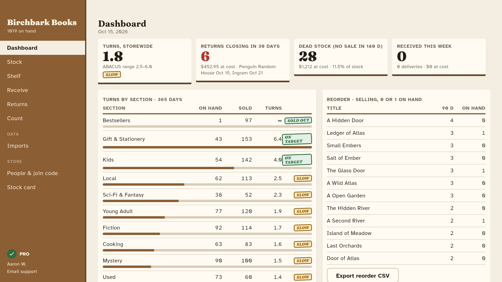
Task: Select The Hidden River title
Action: tap(348, 208)
